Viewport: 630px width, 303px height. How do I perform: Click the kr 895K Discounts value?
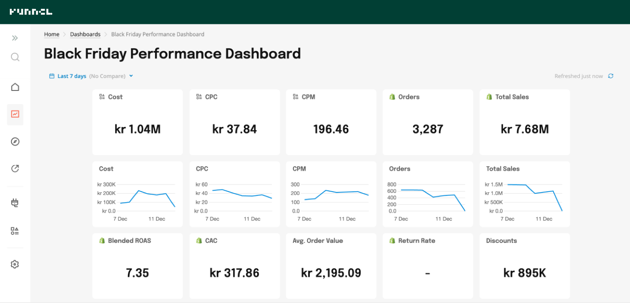525,273
